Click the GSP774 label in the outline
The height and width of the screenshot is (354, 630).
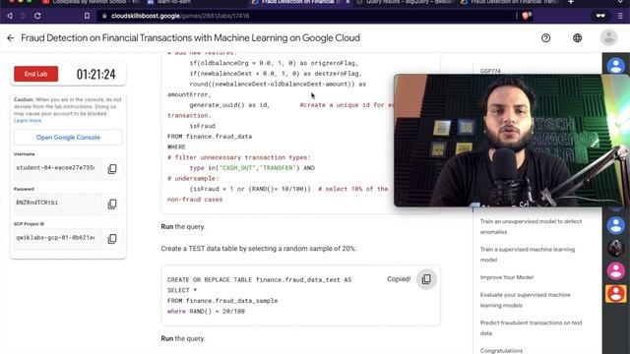click(x=490, y=71)
